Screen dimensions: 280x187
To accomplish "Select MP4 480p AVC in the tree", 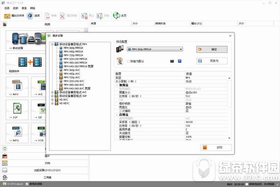I will [72, 74].
